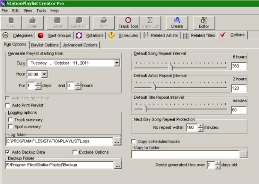Open the View menu

coord(28,11)
